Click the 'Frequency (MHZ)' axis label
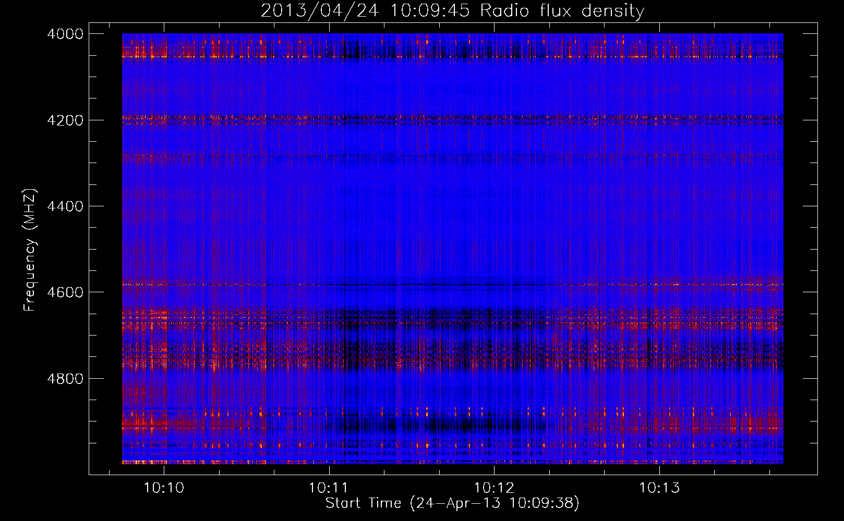 (30, 250)
